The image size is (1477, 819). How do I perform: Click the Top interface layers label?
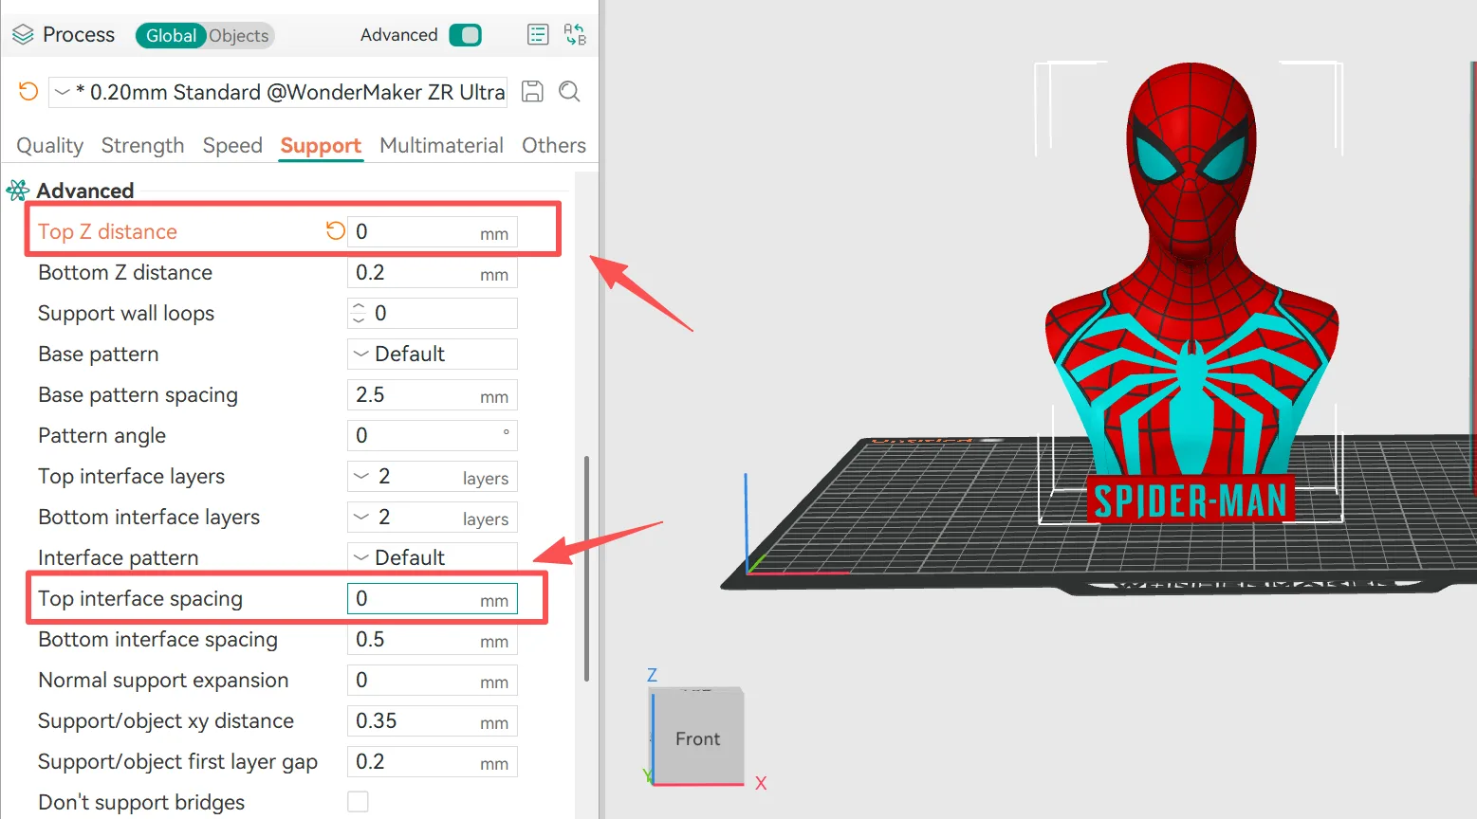132,476
